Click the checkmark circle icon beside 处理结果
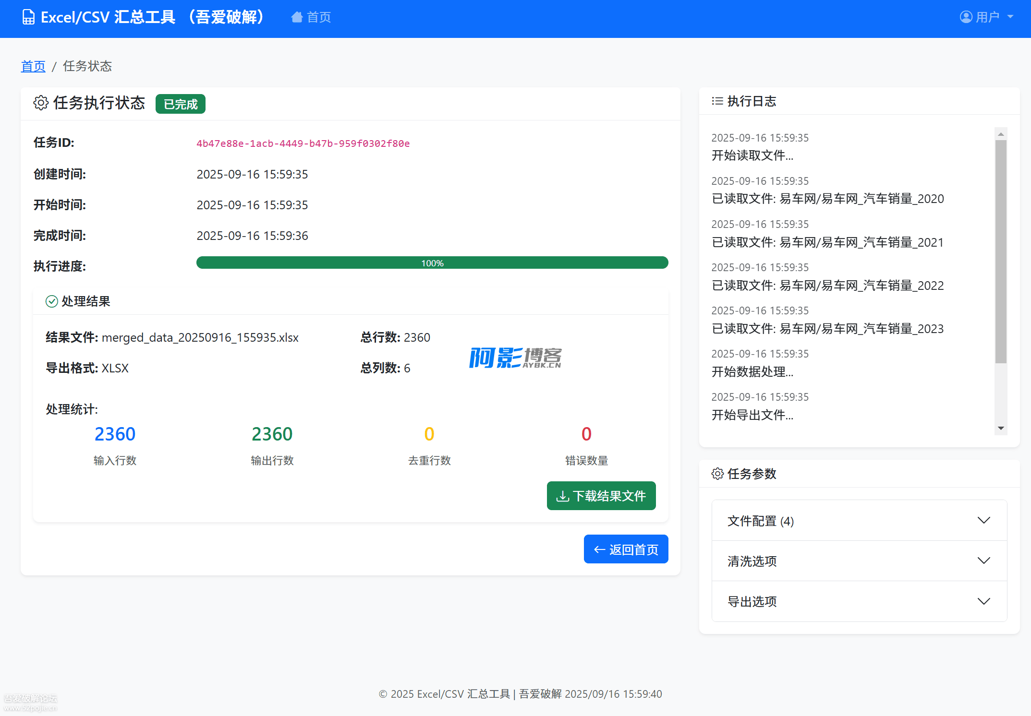Viewport: 1031px width, 716px height. coord(51,301)
